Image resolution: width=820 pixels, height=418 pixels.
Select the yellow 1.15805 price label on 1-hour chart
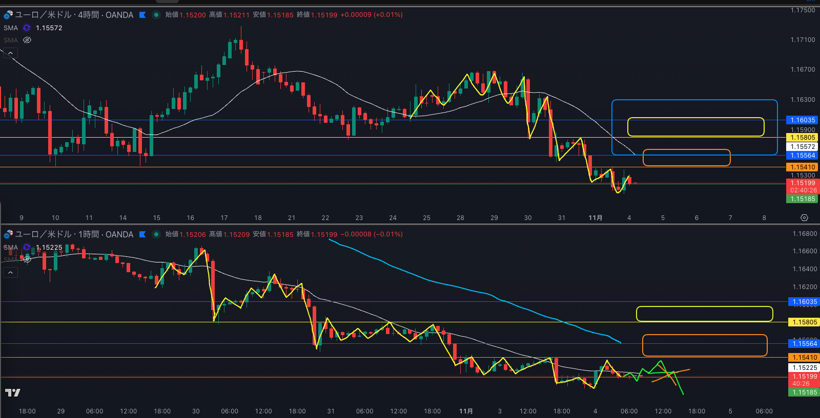(805, 322)
